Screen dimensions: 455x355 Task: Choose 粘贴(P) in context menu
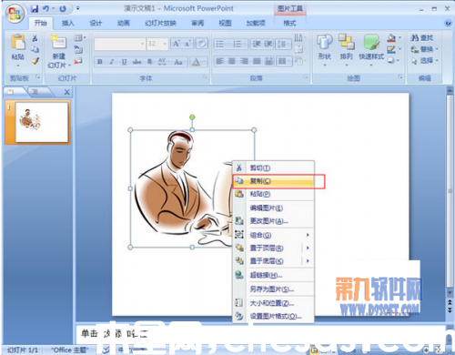[x=273, y=194]
